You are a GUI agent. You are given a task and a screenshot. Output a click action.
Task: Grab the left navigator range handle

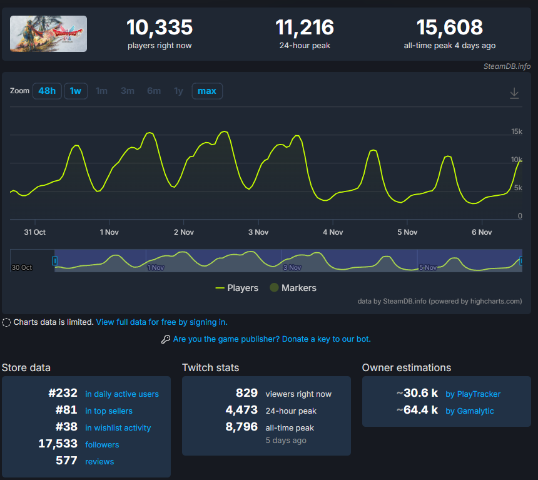(x=54, y=260)
